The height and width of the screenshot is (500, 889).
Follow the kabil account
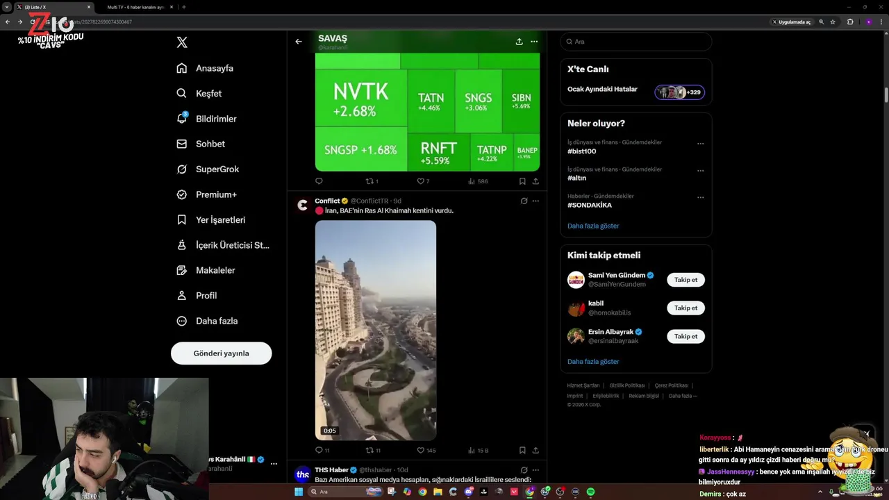pyautogui.click(x=686, y=308)
